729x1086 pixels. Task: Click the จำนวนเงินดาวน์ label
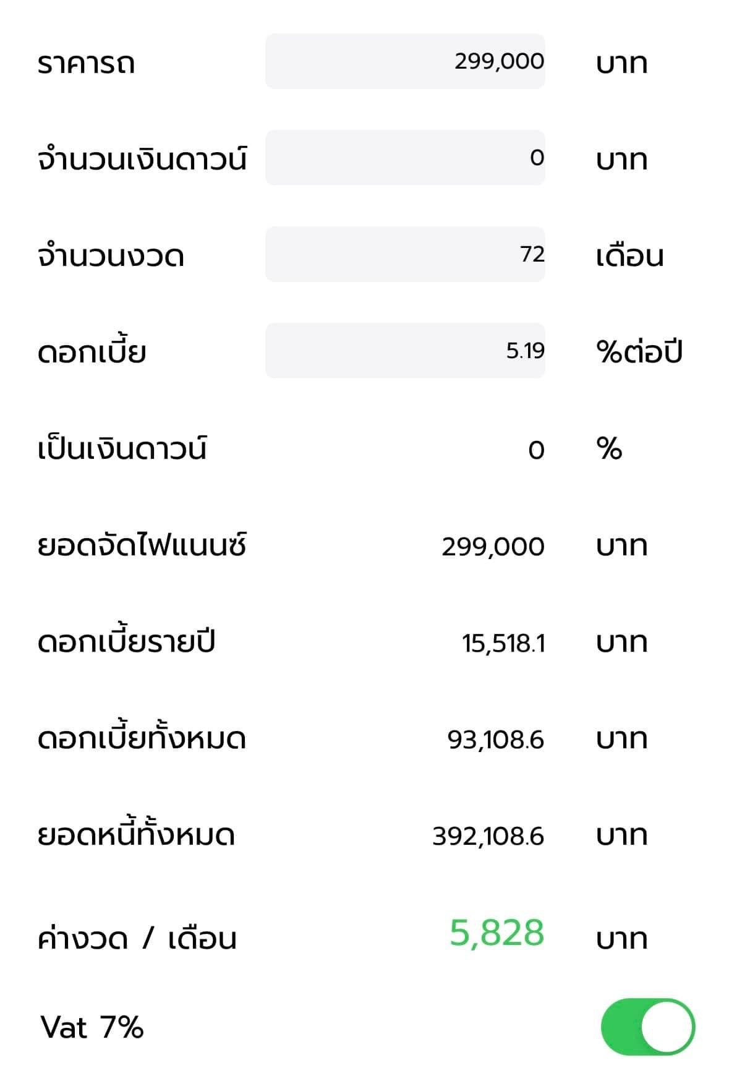coord(142,159)
